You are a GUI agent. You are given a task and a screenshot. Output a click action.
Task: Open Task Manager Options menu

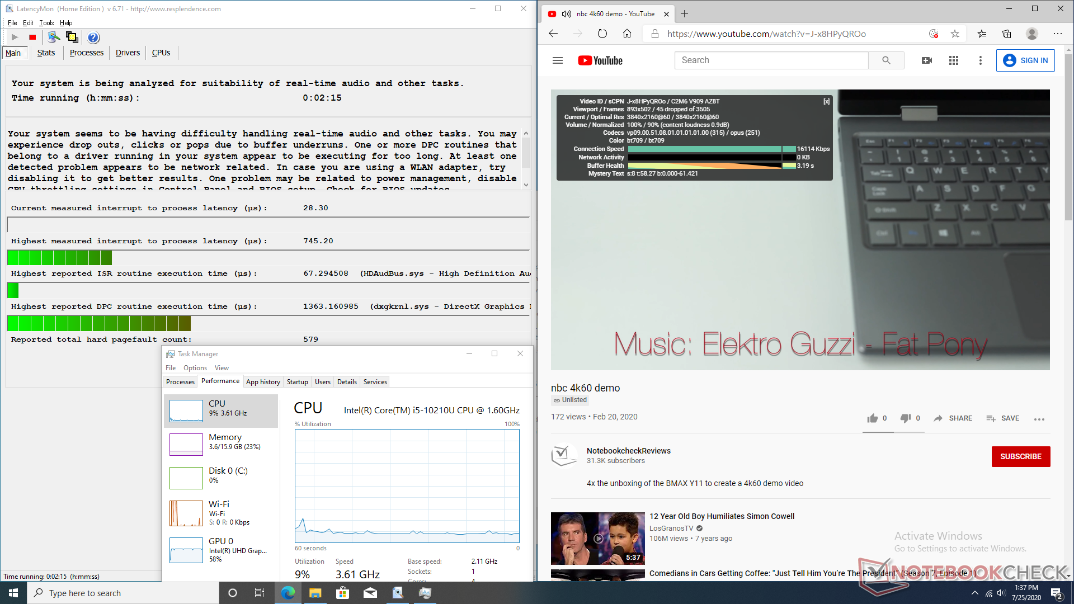[x=195, y=368]
